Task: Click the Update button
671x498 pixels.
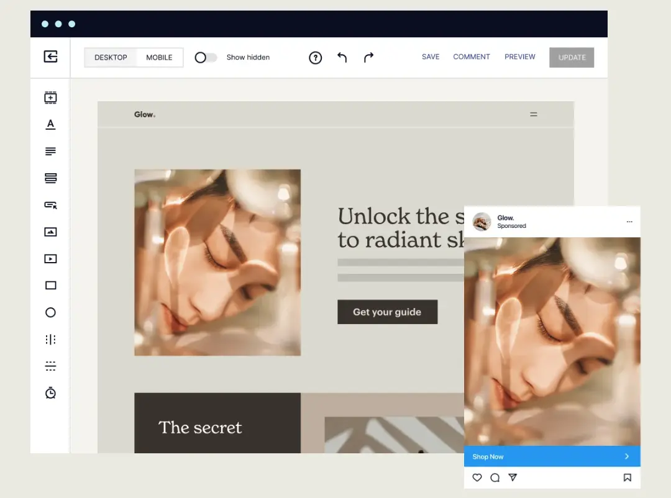Action: click(572, 57)
